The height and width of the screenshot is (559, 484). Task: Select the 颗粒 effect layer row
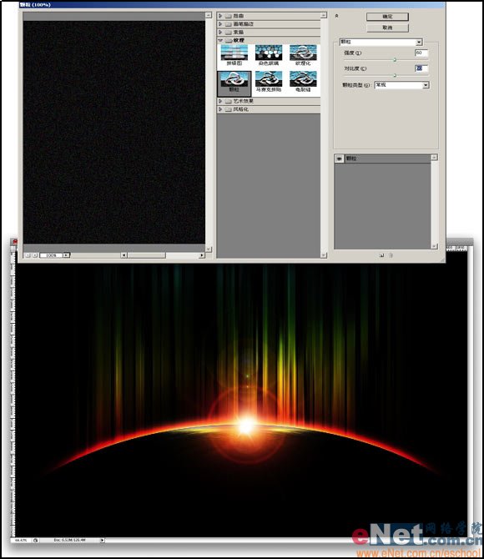[382, 159]
